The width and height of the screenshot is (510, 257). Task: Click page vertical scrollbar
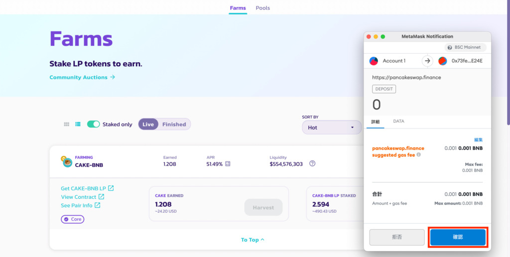click(x=509, y=62)
